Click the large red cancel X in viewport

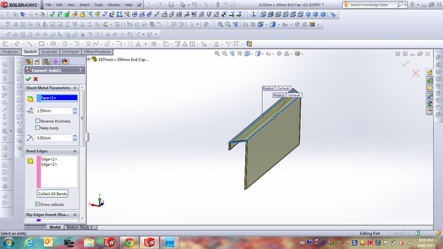click(x=416, y=73)
